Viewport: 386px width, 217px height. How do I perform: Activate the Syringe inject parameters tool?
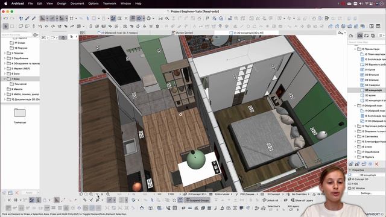(34, 19)
